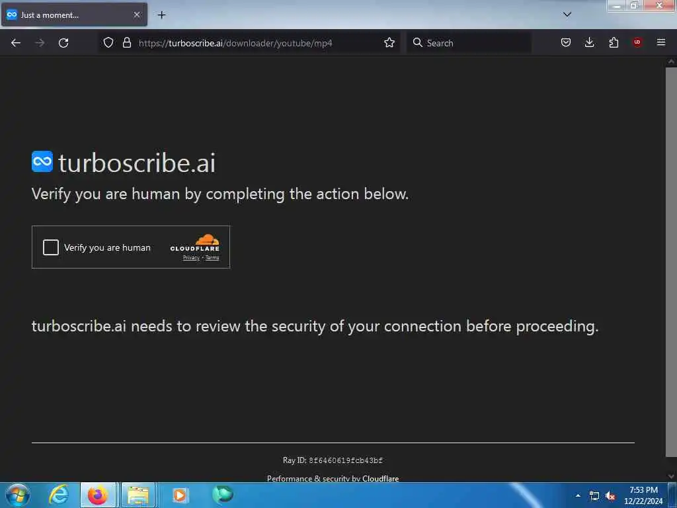Click the turboscribe.ai infinity logo
The width and height of the screenshot is (677, 508).
(x=42, y=161)
